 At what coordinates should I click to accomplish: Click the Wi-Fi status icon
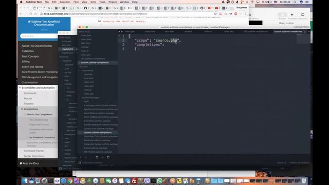(252, 2)
